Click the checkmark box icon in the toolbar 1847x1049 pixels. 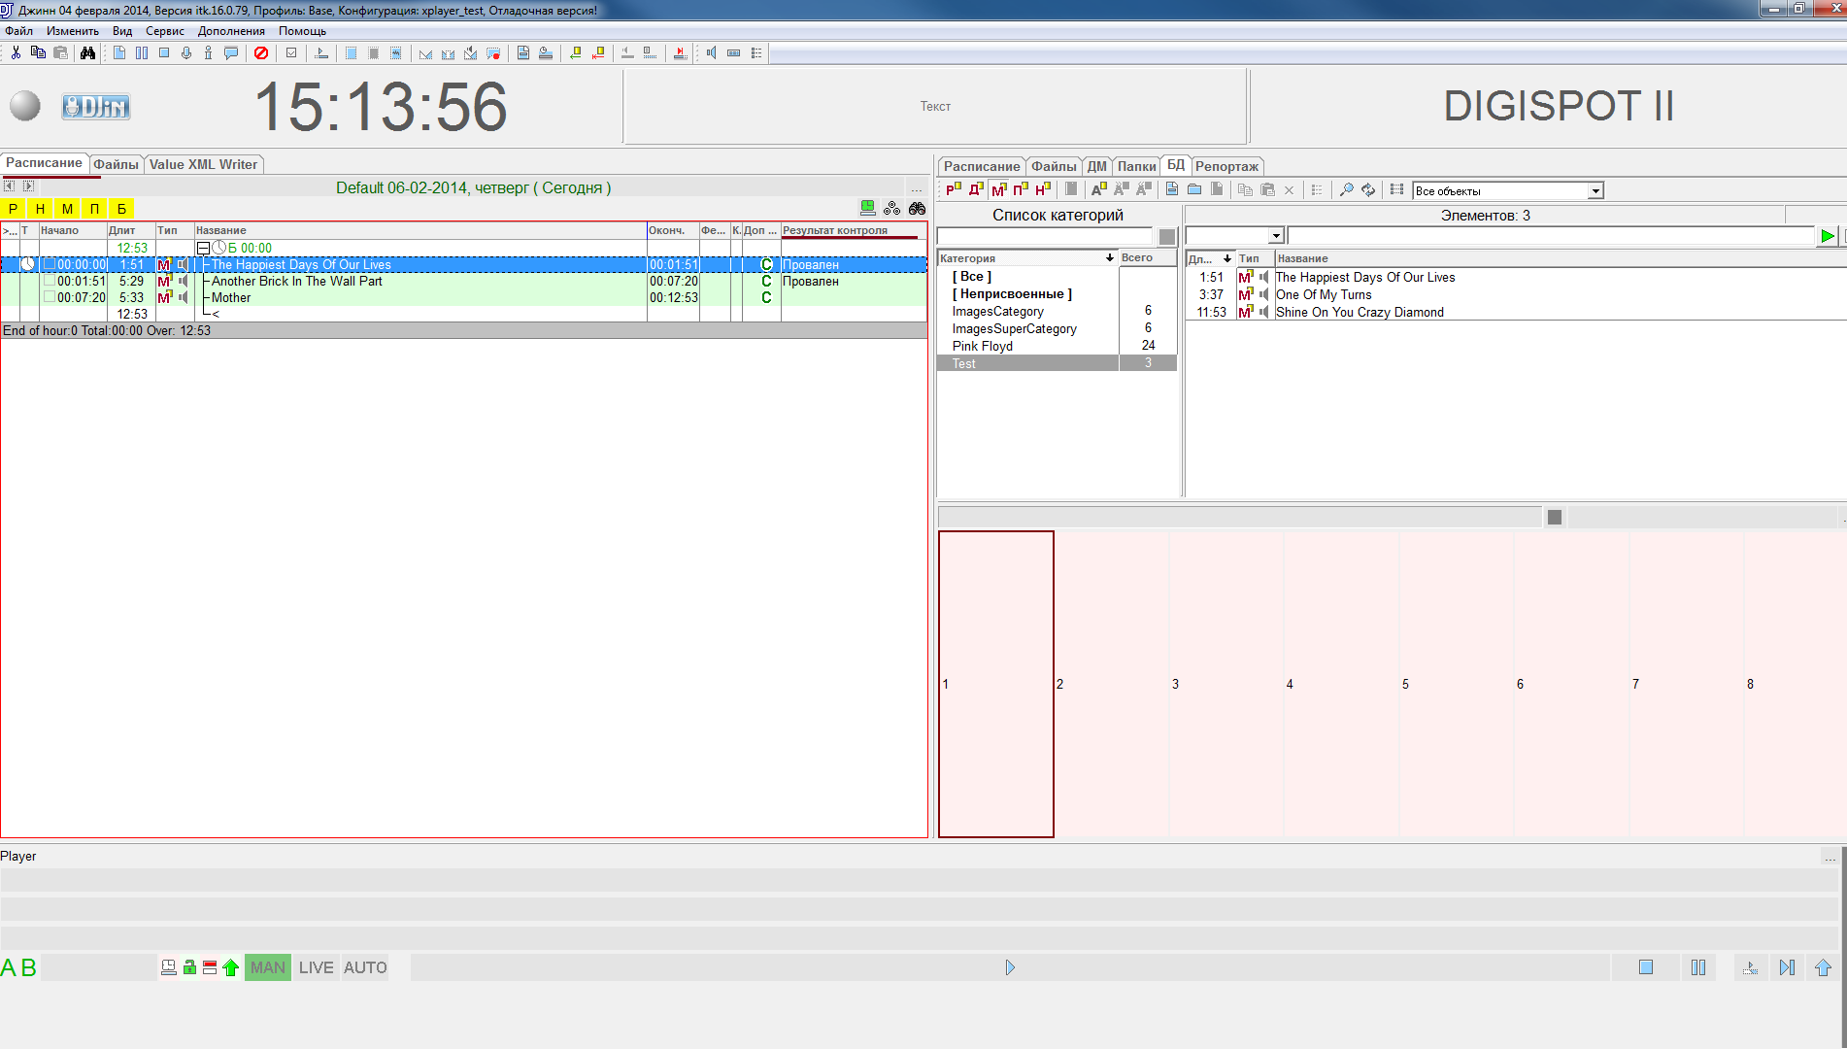click(x=291, y=52)
